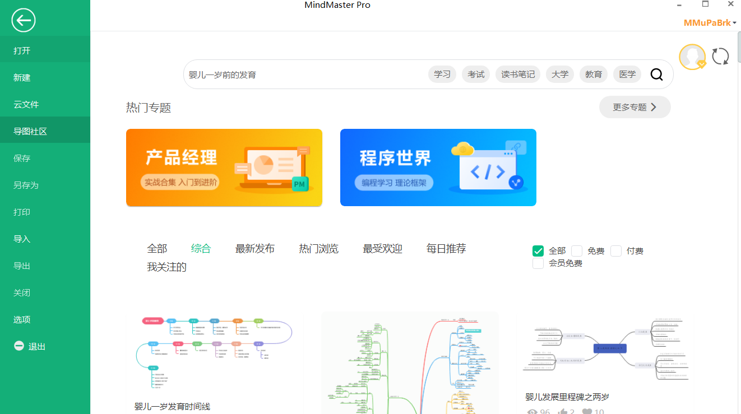This screenshot has height=414, width=741.
Task: Click the heart favorite icon
Action: [587, 412]
